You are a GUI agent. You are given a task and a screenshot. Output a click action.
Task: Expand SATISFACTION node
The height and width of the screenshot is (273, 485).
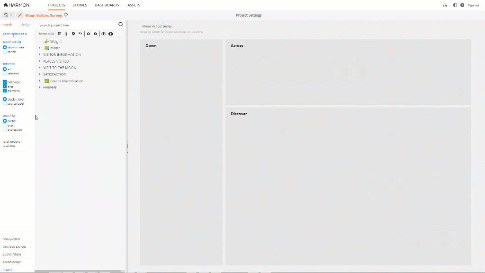[40, 74]
